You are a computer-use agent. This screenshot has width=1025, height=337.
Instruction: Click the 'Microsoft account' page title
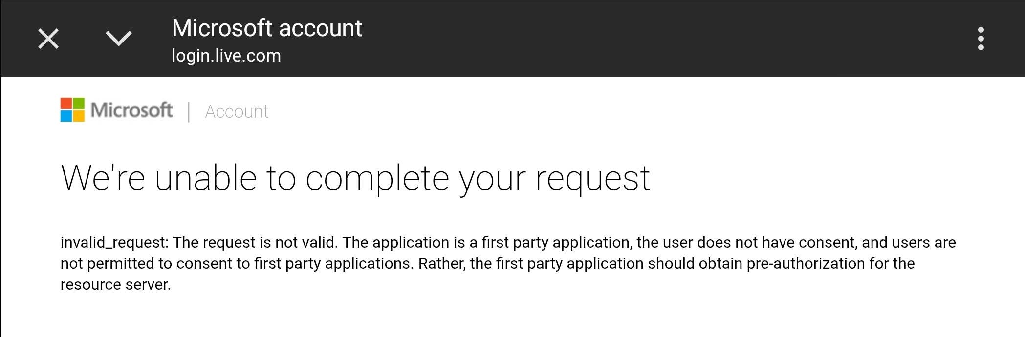coord(267,28)
